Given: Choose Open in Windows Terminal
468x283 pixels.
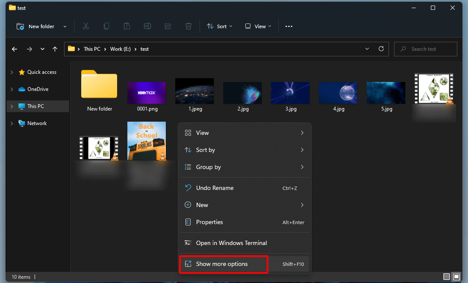Looking at the screenshot, I should coord(231,243).
